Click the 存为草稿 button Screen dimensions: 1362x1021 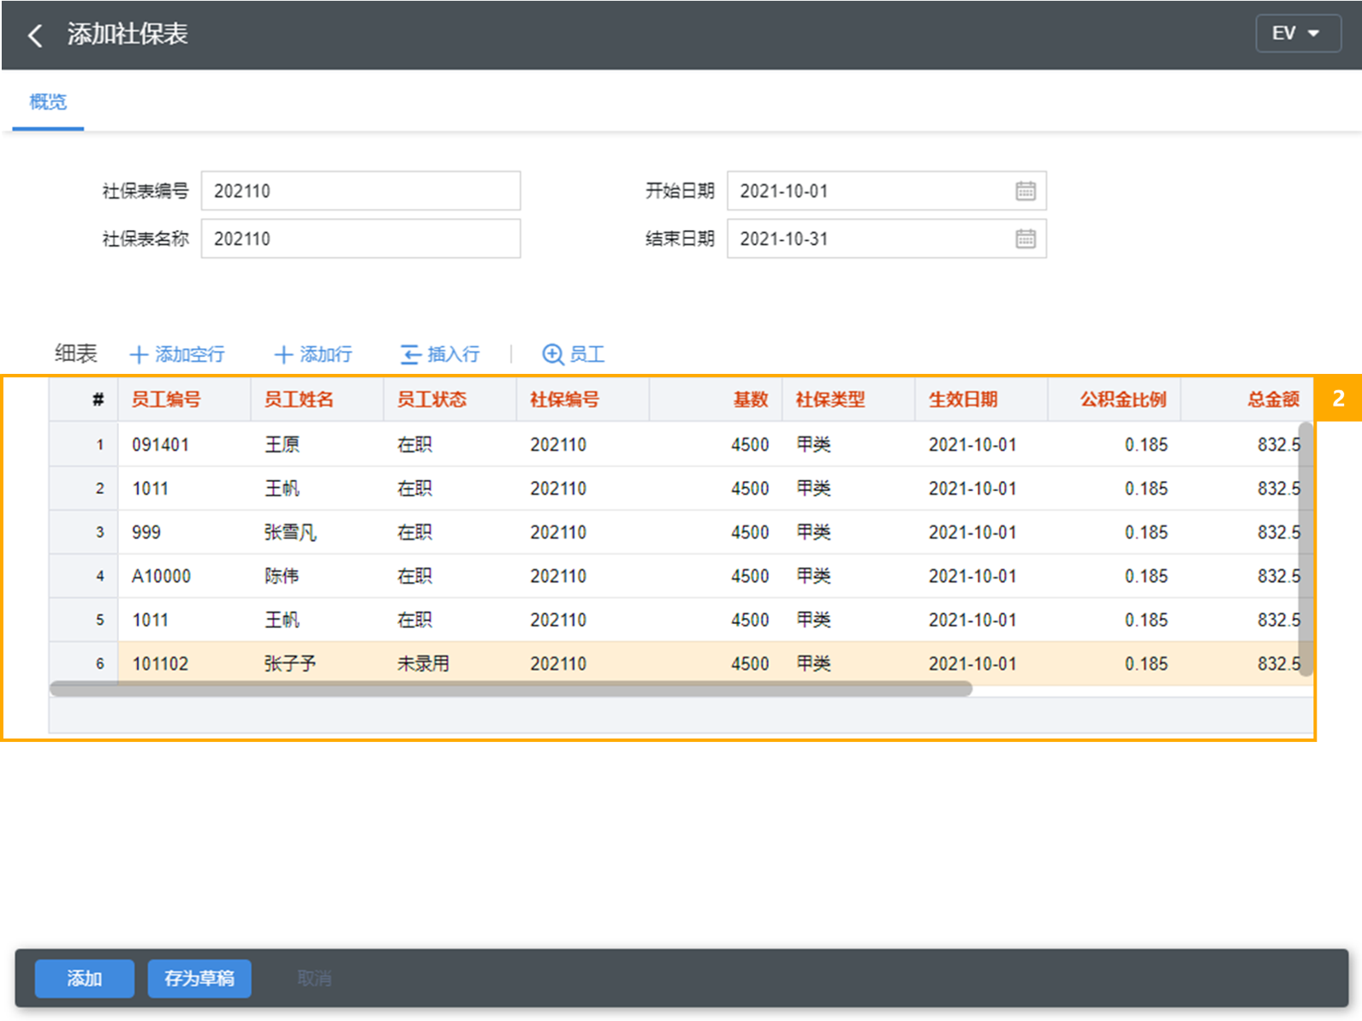199,978
